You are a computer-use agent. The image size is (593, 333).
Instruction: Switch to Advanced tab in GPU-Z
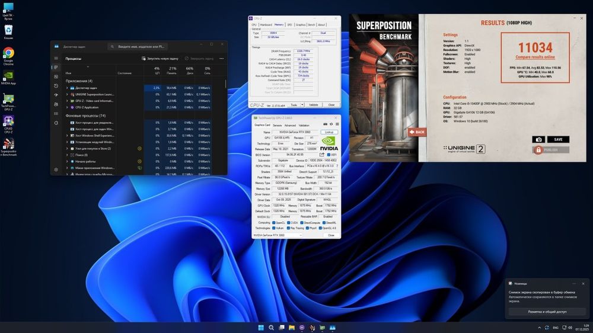pyautogui.click(x=290, y=125)
